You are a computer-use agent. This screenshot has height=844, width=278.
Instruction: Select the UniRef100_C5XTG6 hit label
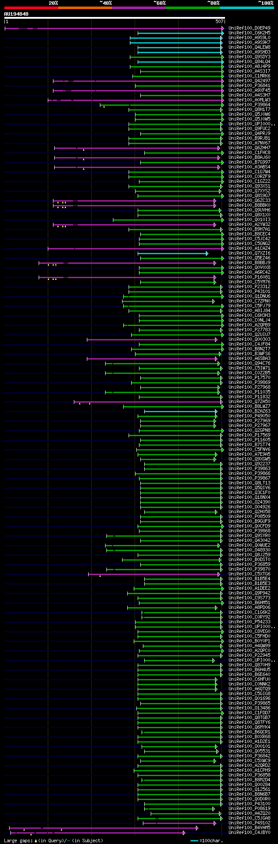tap(249, 574)
